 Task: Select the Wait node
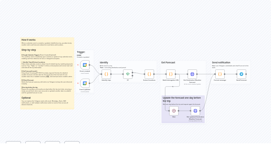[174, 111]
